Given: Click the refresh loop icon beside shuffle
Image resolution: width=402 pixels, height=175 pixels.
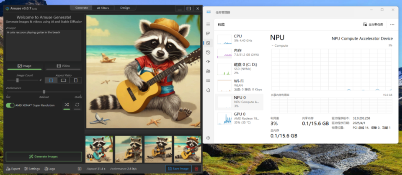Looking at the screenshot, I should pyautogui.click(x=77, y=105).
